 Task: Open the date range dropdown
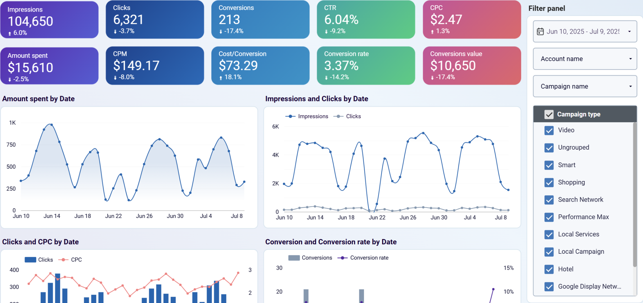tap(585, 31)
